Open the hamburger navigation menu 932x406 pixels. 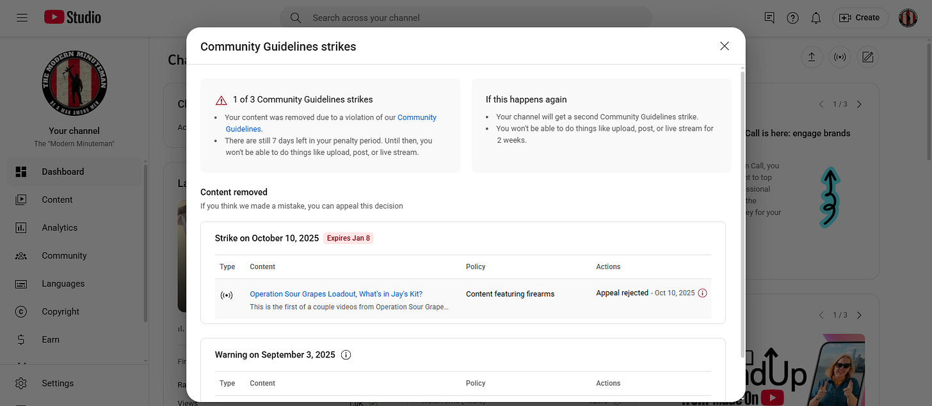(x=22, y=18)
